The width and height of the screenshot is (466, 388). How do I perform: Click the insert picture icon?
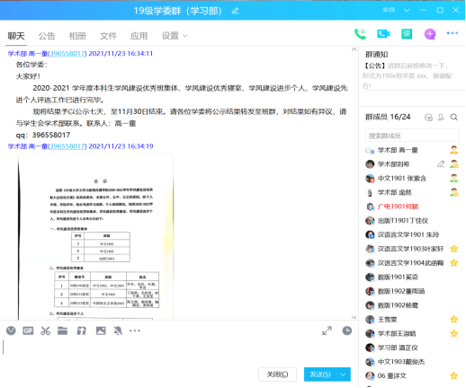pos(101,331)
